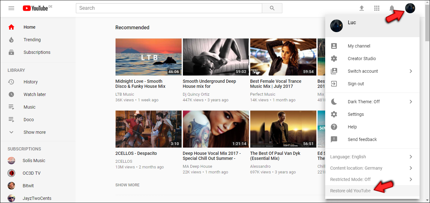Open the notifications bell

(392, 8)
